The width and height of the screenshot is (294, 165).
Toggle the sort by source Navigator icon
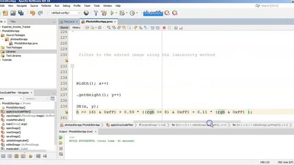[45, 156]
